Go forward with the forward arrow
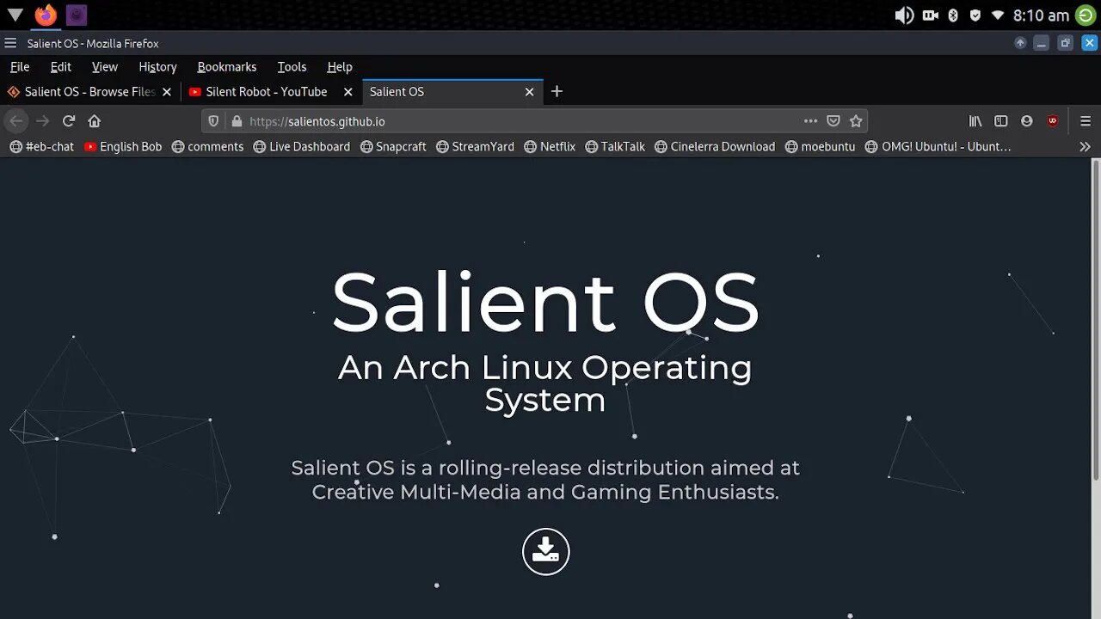 [42, 121]
